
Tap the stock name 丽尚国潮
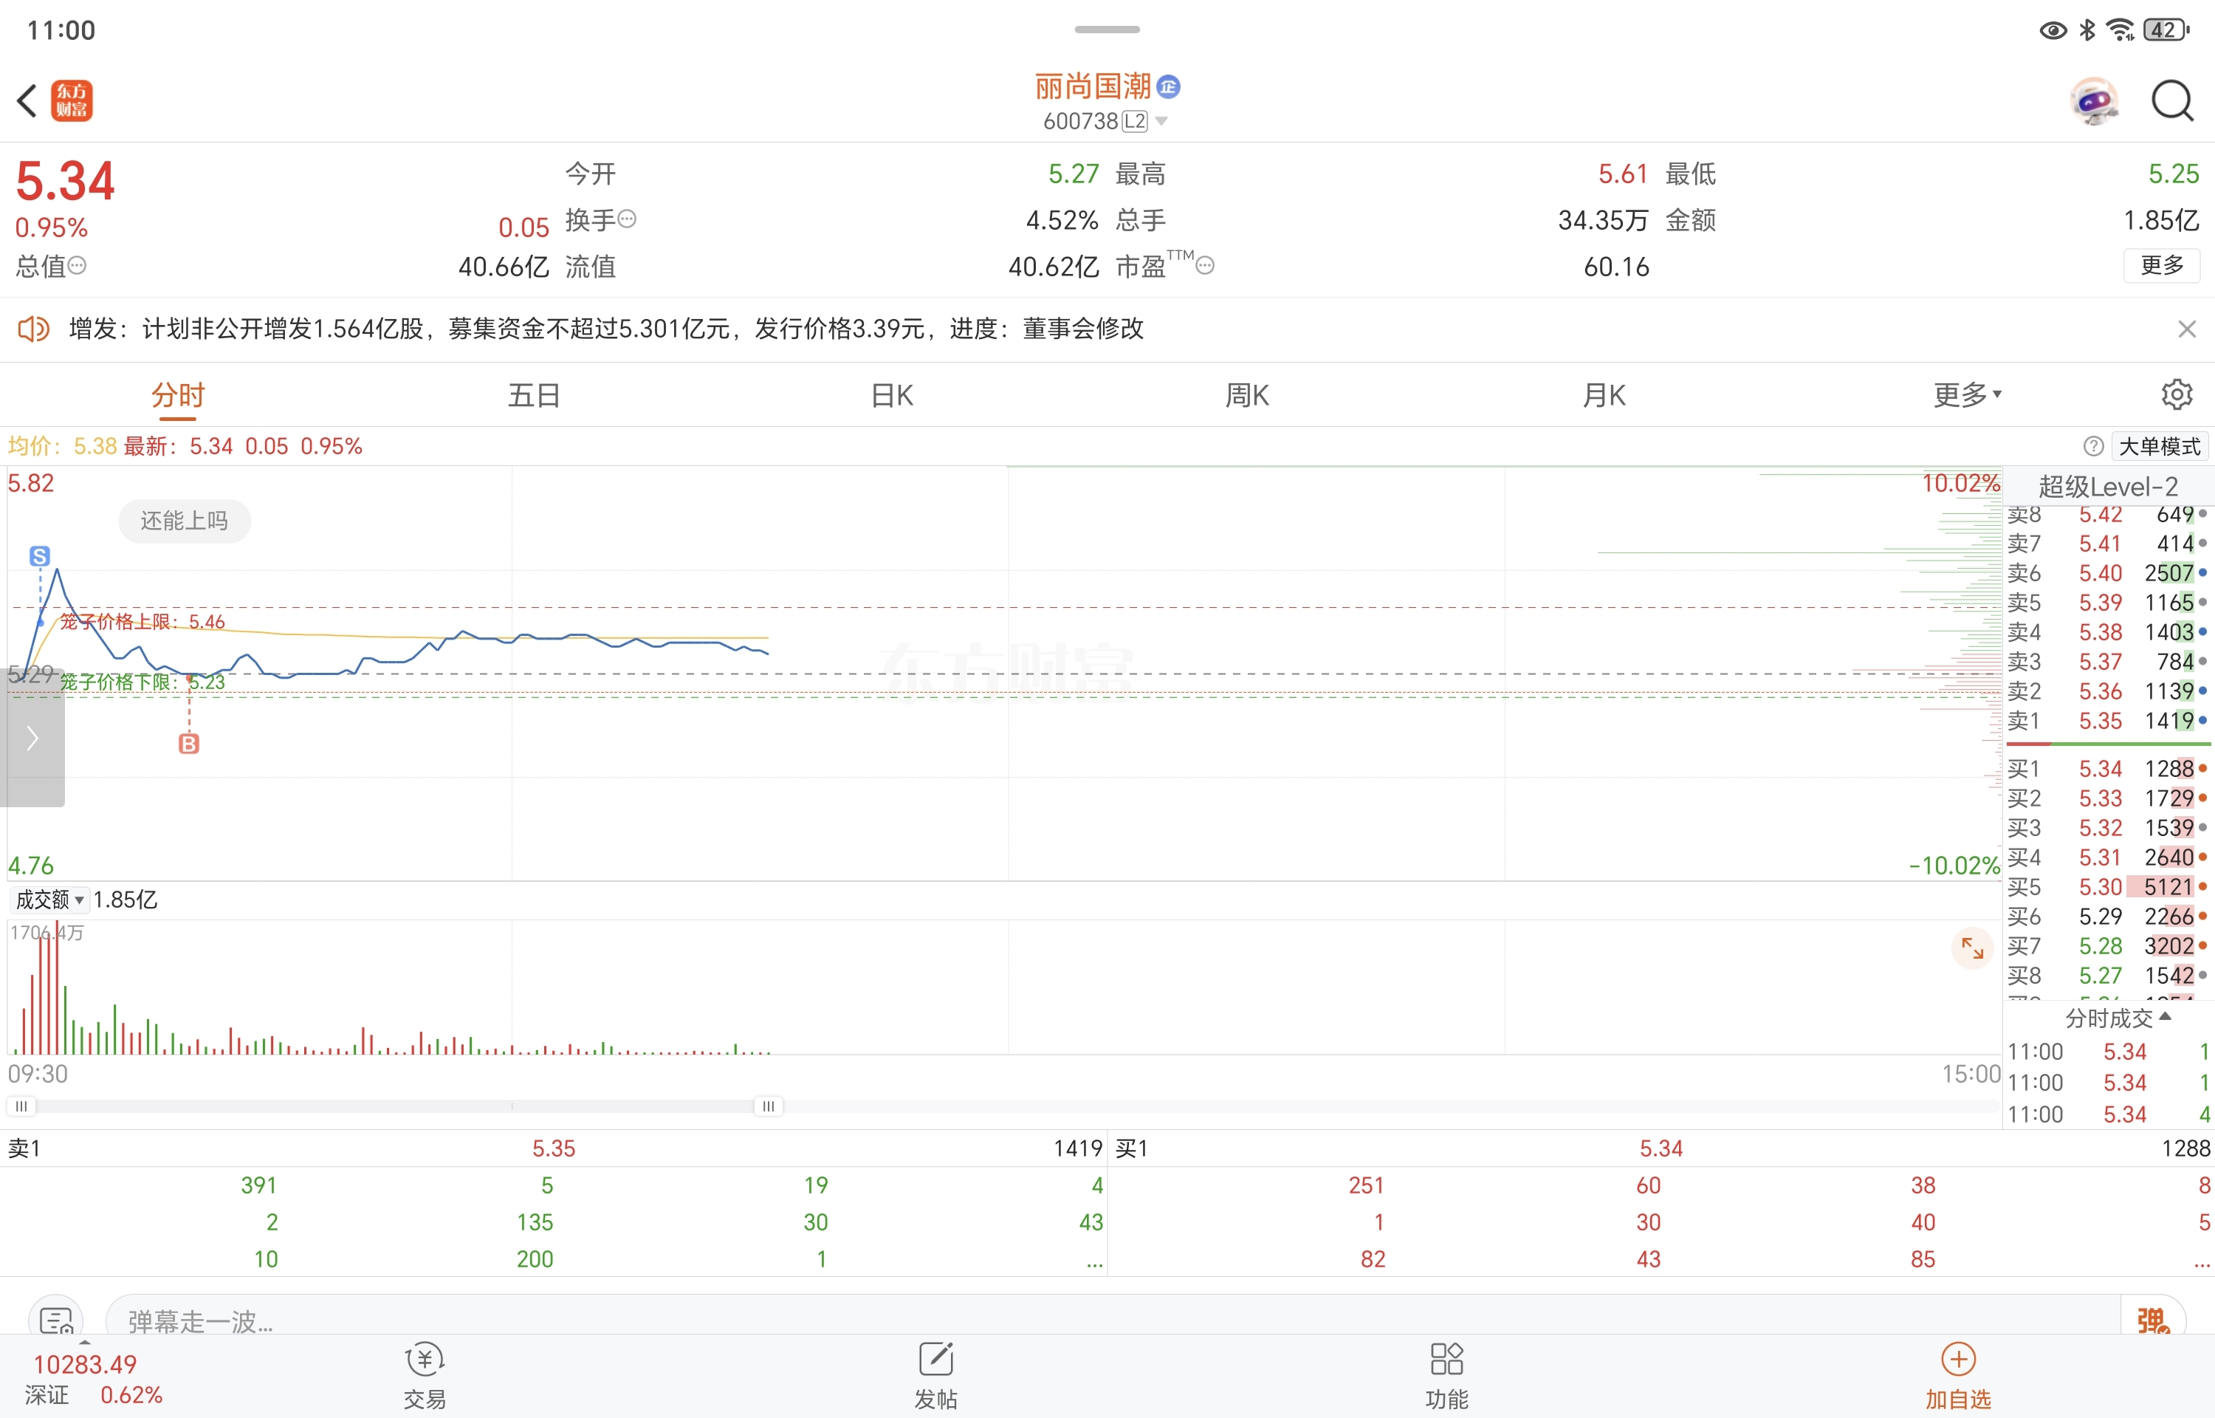click(x=1092, y=86)
